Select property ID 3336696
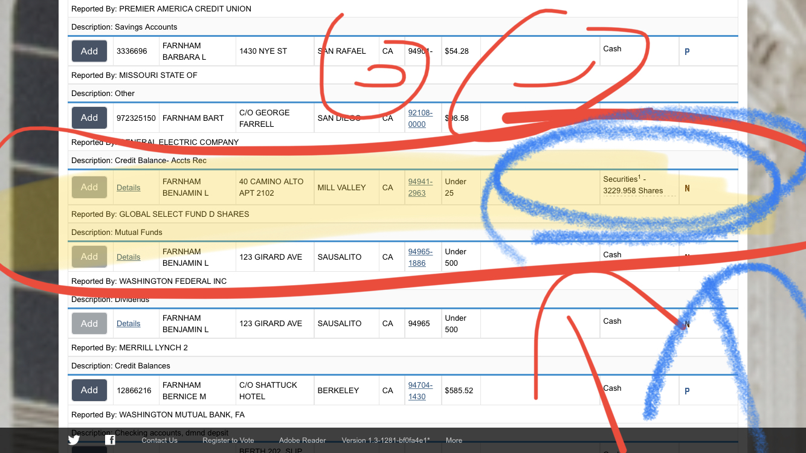 point(132,51)
